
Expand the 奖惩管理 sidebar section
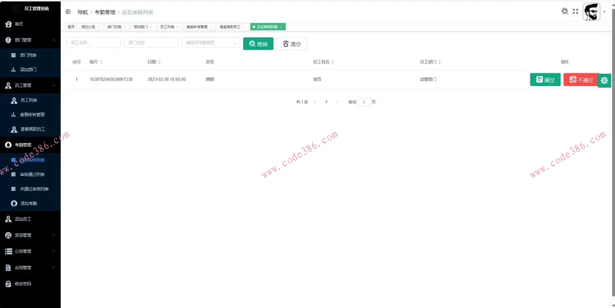31,235
